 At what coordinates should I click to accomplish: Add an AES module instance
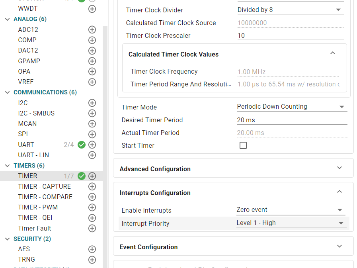point(92,249)
